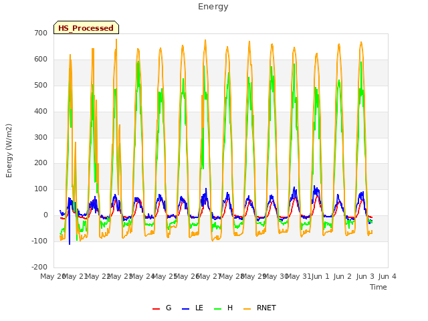Click the HS_Processed annotation box
The height and width of the screenshot is (321, 428).
pyautogui.click(x=86, y=27)
